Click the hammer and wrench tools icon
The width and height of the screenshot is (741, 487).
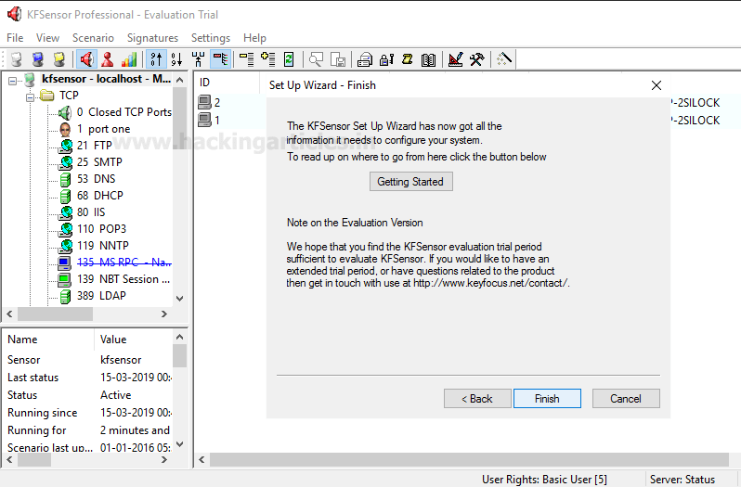tap(476, 59)
